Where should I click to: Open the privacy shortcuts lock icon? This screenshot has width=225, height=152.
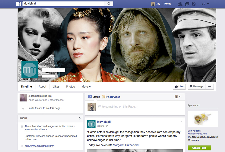click(x=203, y=4)
